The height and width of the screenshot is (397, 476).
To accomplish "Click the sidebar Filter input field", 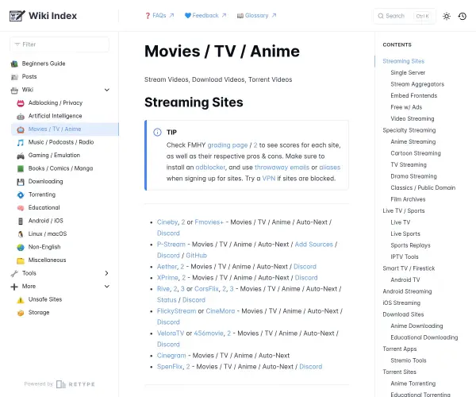I will click(59, 44).
